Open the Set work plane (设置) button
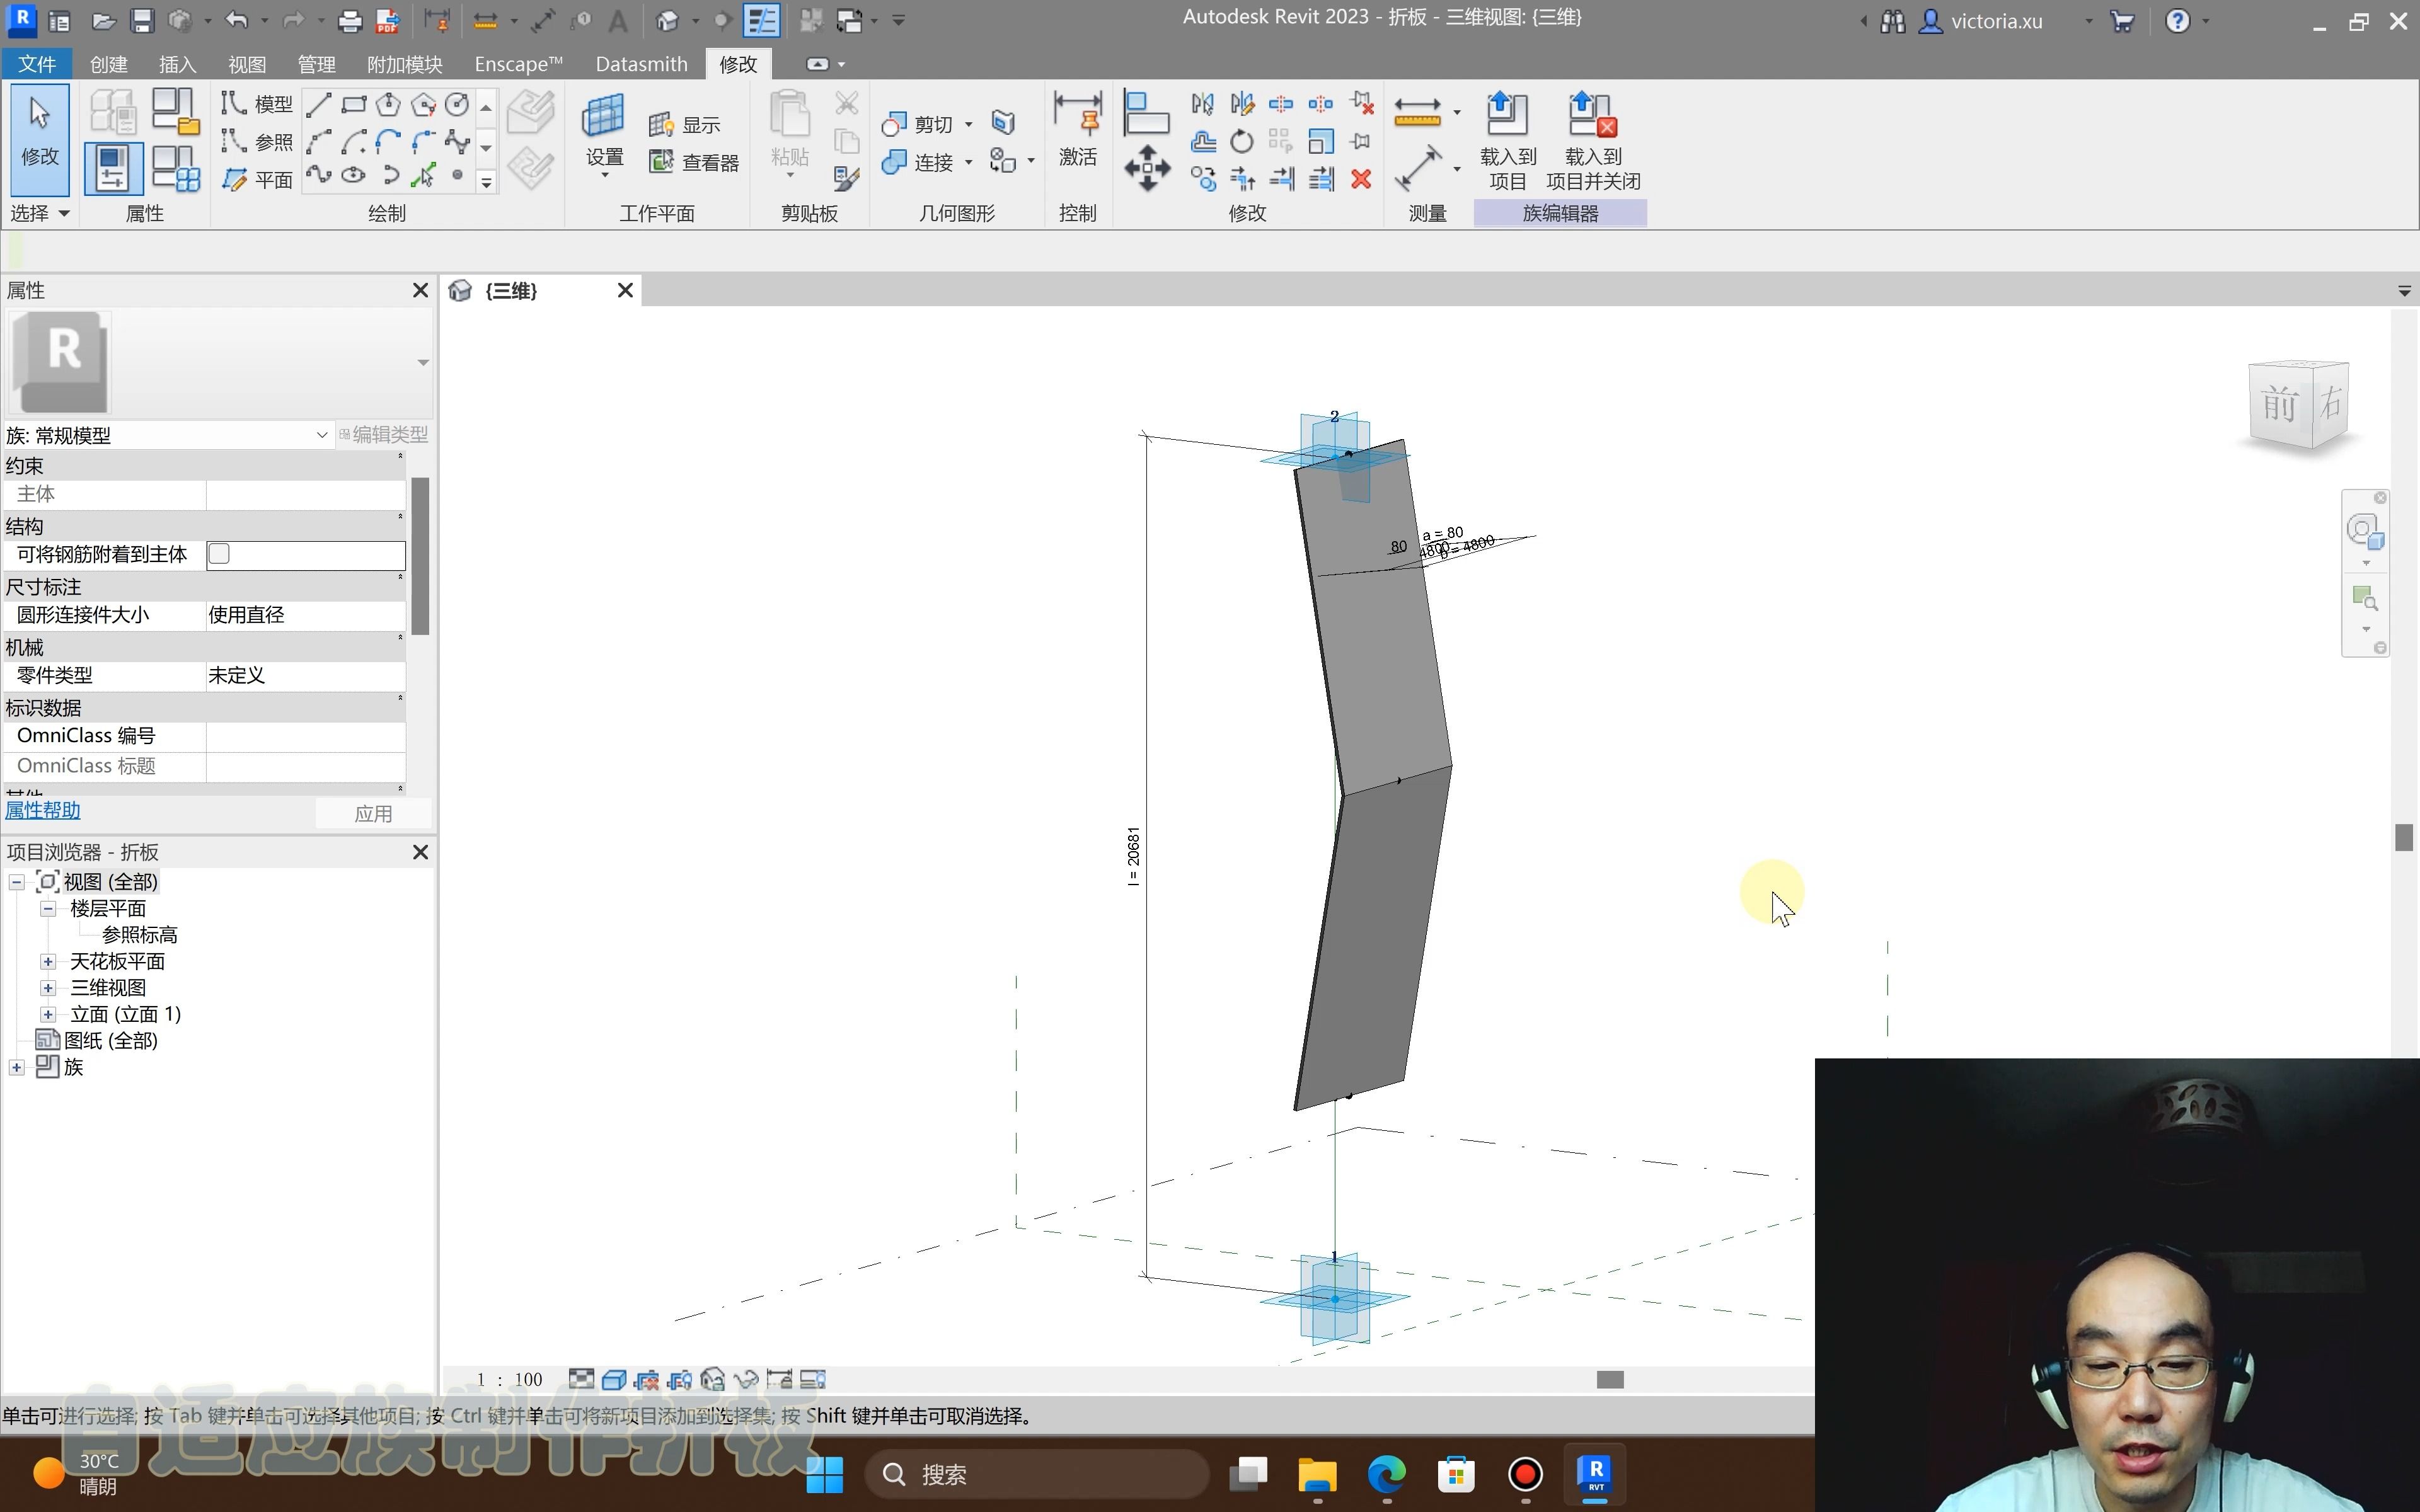 click(604, 137)
